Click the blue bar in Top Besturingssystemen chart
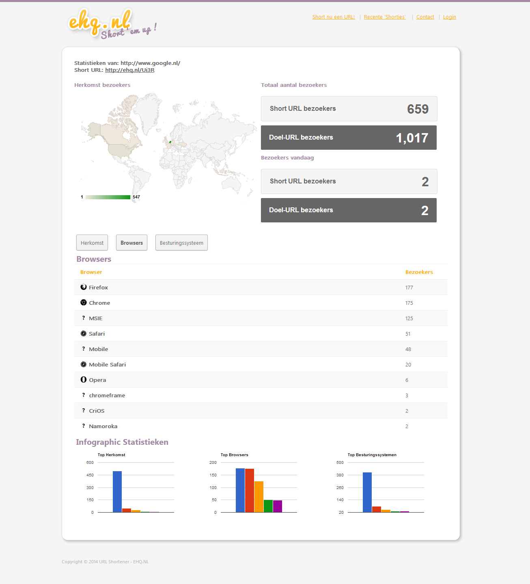This screenshot has width=530, height=584. click(x=367, y=492)
